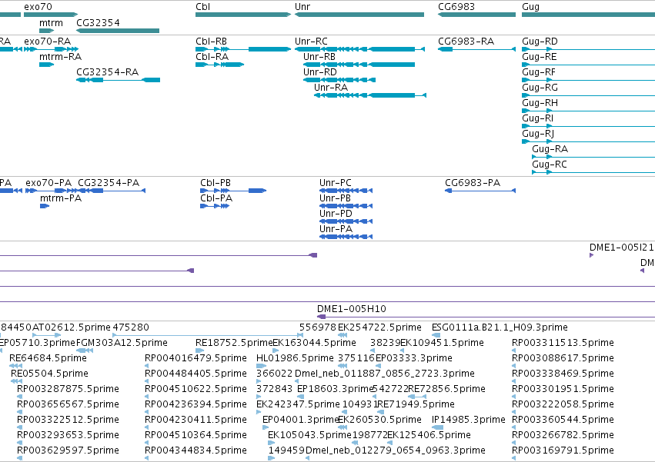The width and height of the screenshot is (655, 462).
Task: Click the EK163044.5prime EST label
Action: pyautogui.click(x=314, y=343)
